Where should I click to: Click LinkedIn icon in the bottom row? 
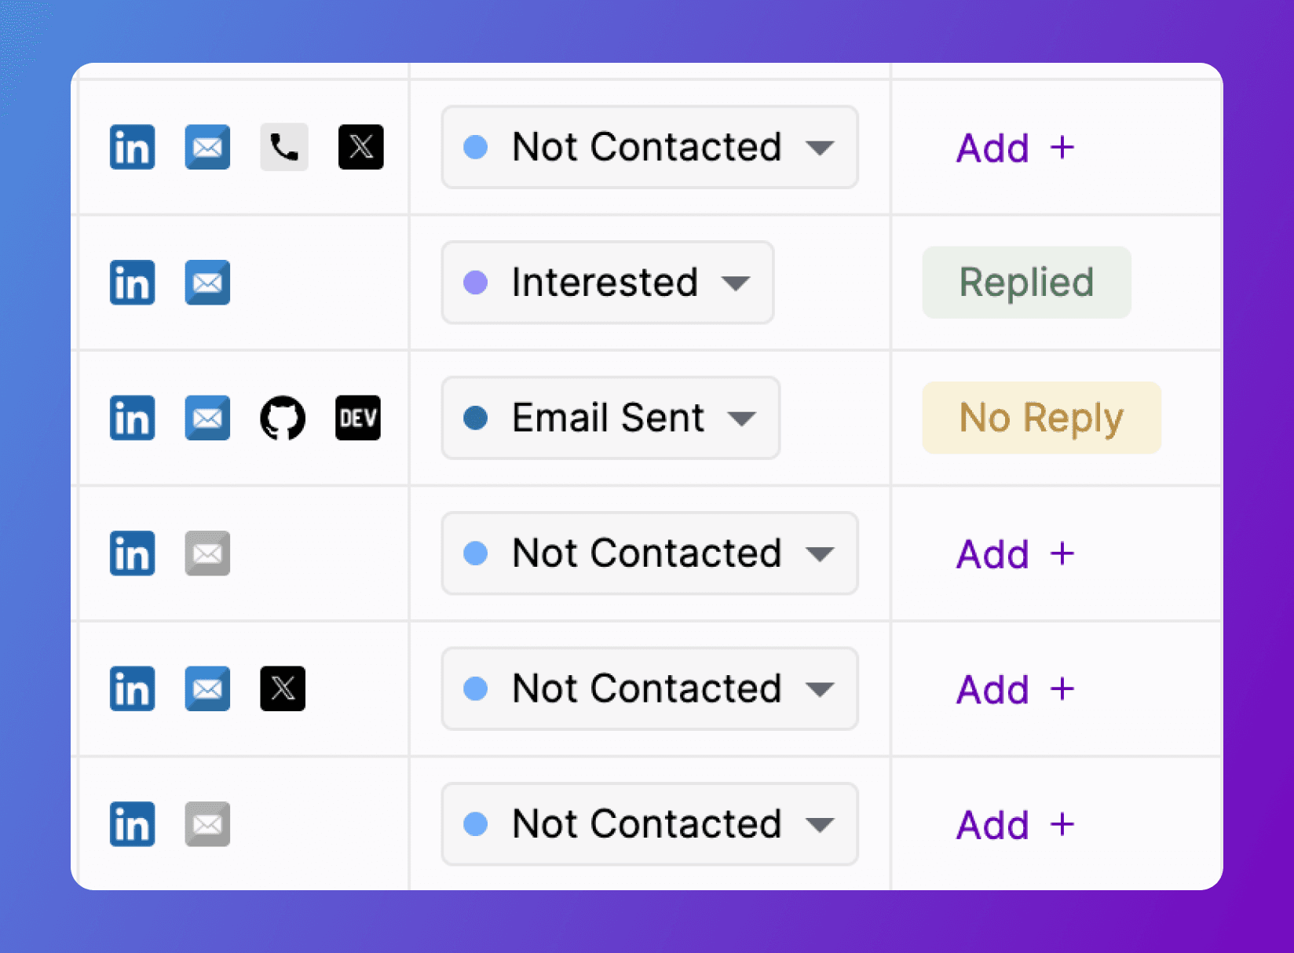point(132,824)
